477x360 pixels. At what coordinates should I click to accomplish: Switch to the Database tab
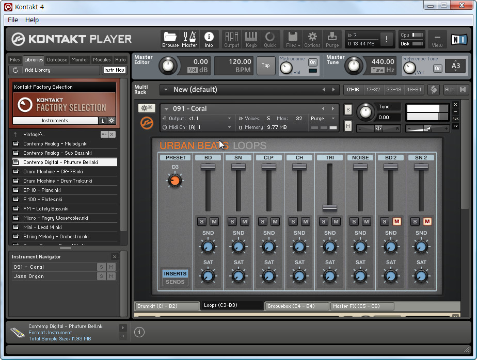coord(57,59)
